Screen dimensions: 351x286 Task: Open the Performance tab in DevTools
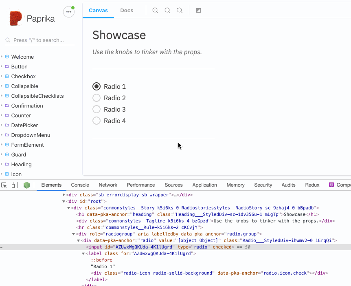141,185
